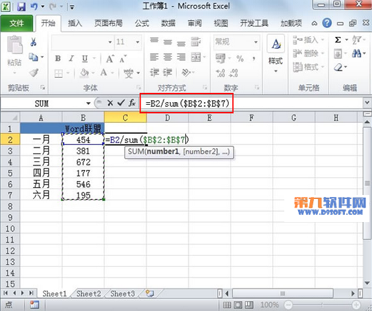Click the Format Painter brush icon
This screenshot has width=372, height=311.
pos(34,72)
